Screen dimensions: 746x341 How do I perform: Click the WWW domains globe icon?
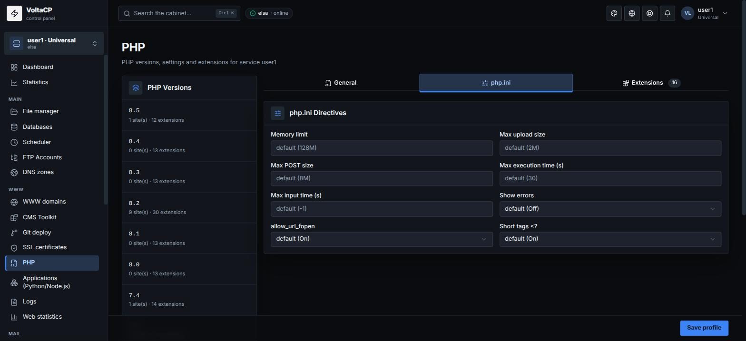[14, 202]
